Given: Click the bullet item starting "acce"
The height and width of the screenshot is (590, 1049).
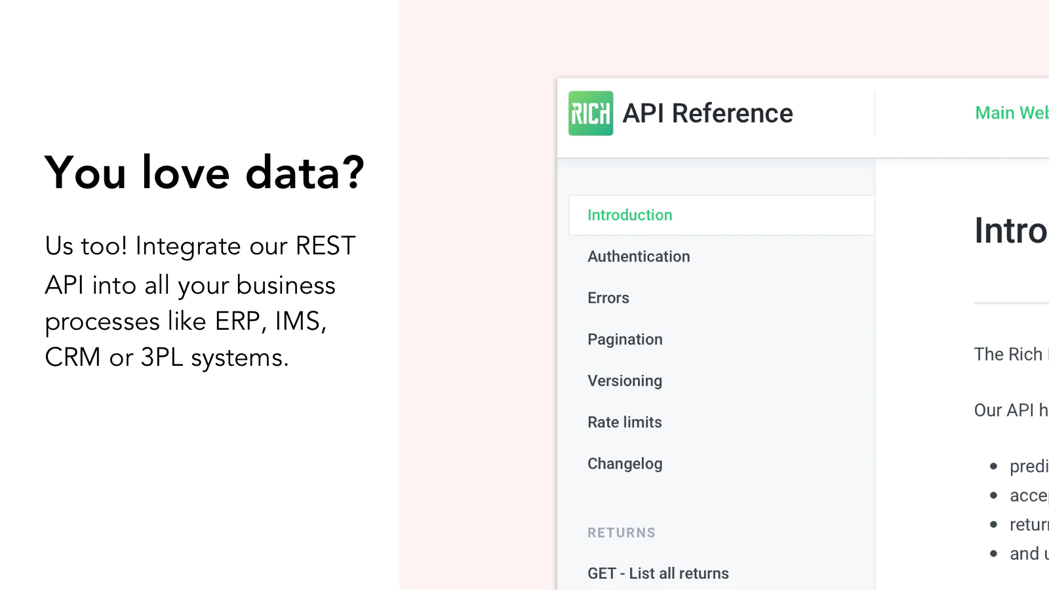Looking at the screenshot, I should (1027, 496).
